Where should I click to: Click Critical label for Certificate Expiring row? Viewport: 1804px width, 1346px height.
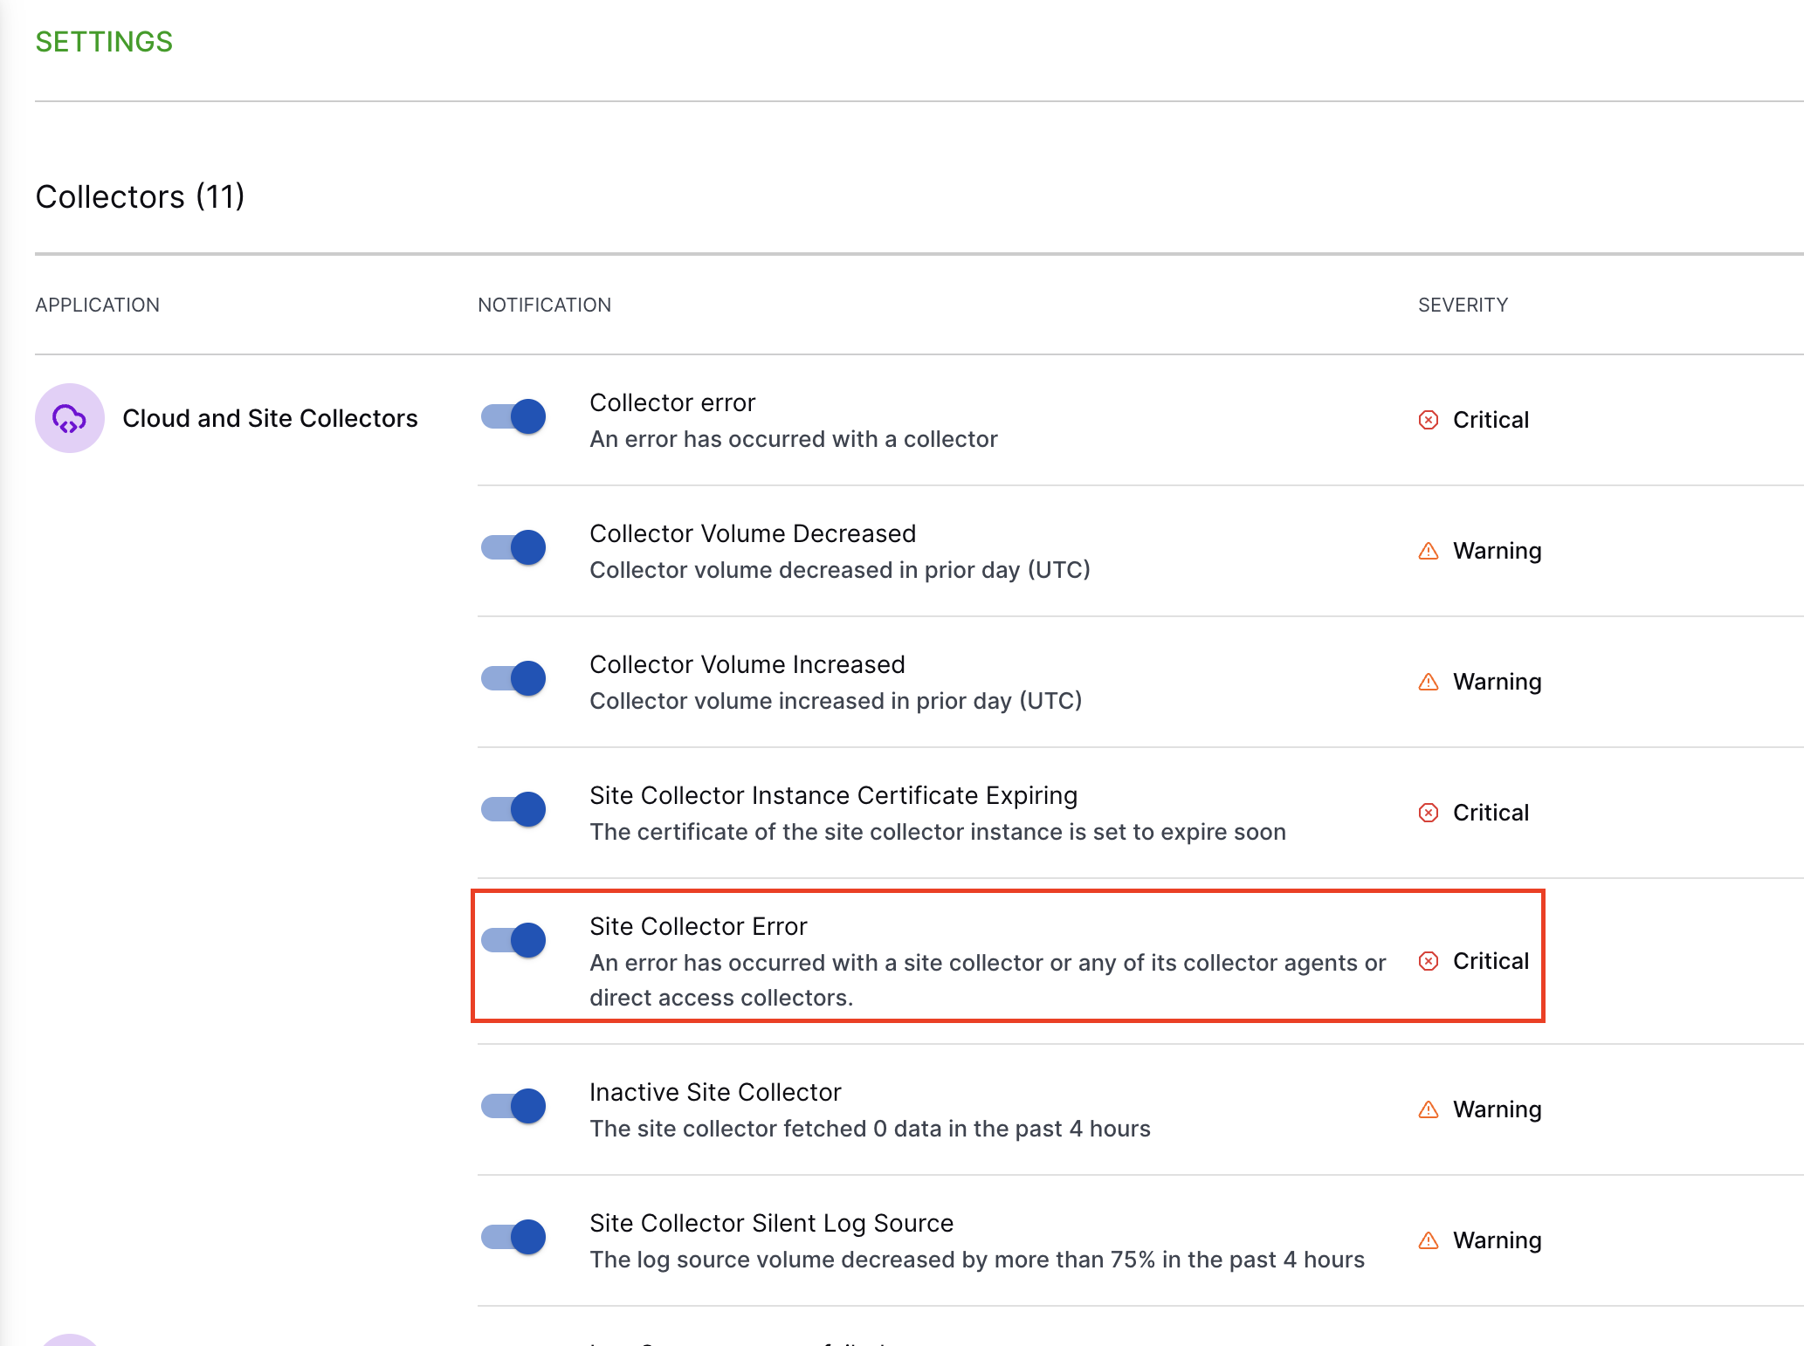pyautogui.click(x=1491, y=813)
